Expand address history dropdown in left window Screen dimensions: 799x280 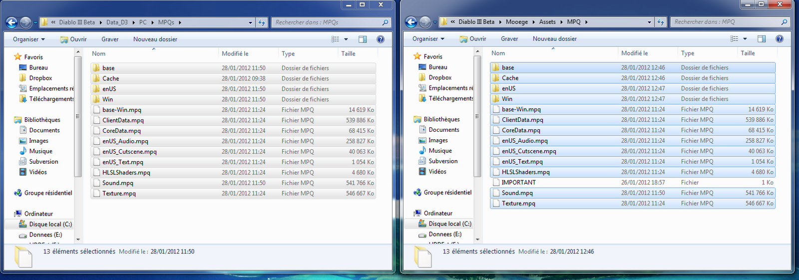[x=251, y=22]
